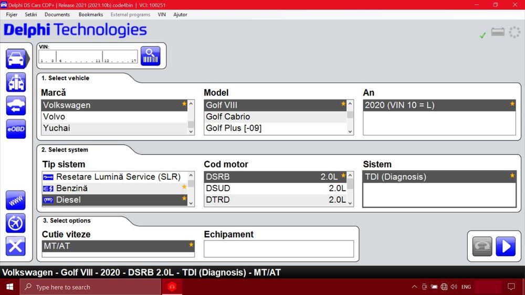This screenshot has width=525, height=295.
Task: Click the grey connector OBD location button
Action: 482,246
